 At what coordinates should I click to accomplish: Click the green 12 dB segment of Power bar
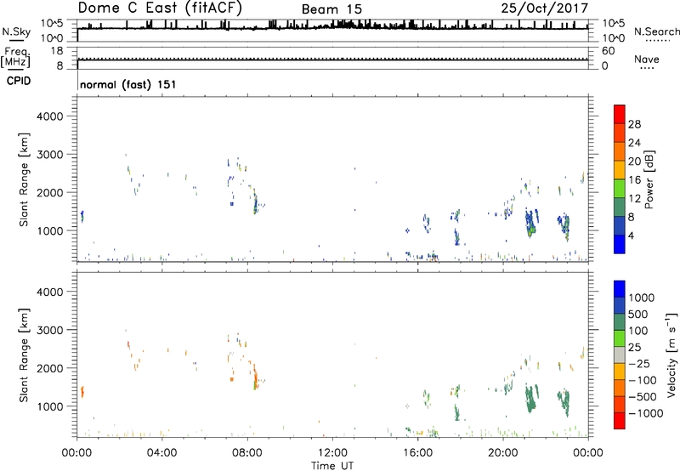[x=620, y=189]
